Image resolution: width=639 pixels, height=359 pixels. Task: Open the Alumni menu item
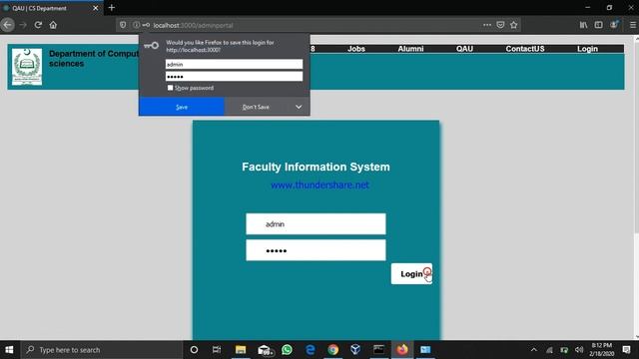point(410,49)
